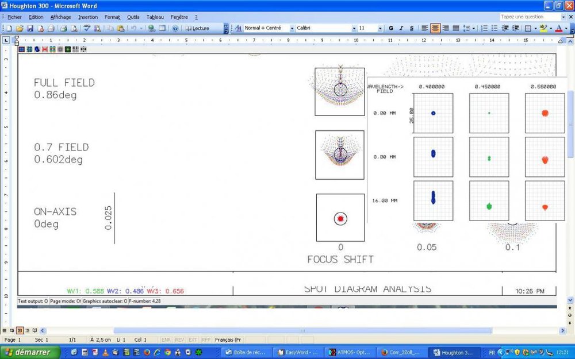Save the document with the floppy icon

[x=30, y=28]
